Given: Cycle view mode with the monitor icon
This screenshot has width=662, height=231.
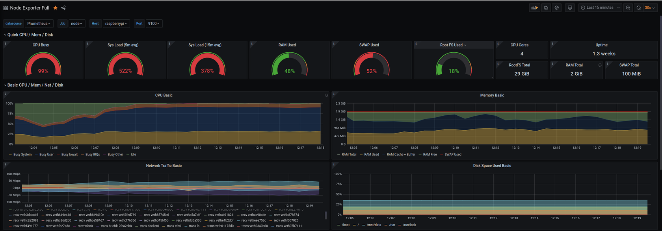Looking at the screenshot, I should coord(570,7).
